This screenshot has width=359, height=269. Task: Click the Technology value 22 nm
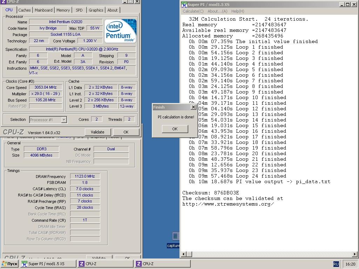39,41
